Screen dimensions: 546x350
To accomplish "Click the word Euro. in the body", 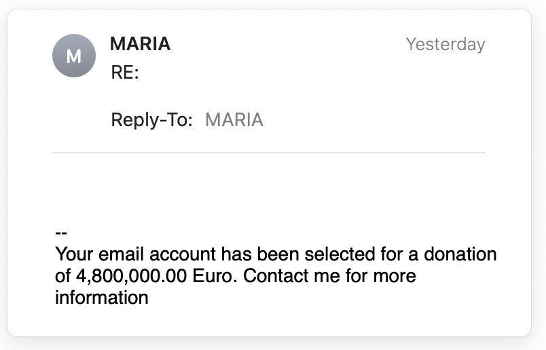I will (x=215, y=276).
